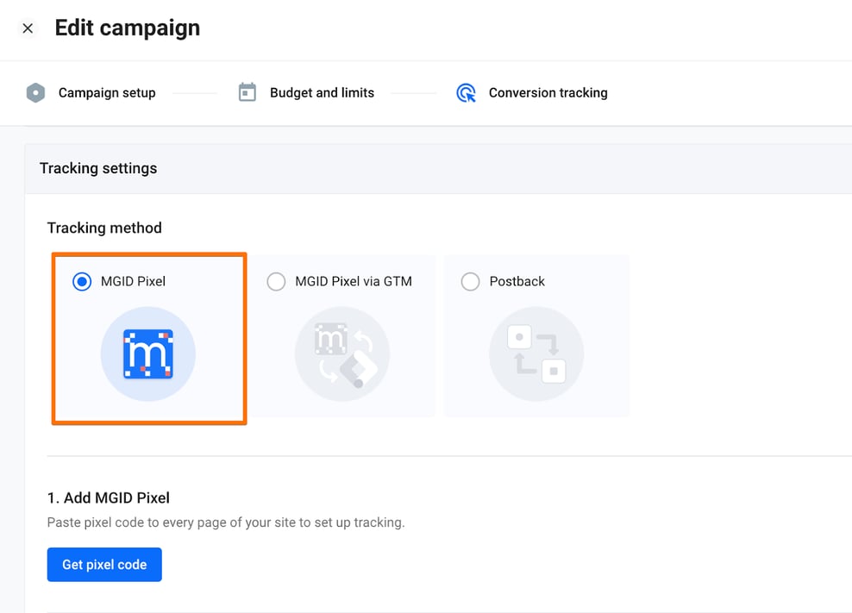Click the Campaign setup hexagon step icon
Viewport: 852px width, 613px height.
pyautogui.click(x=35, y=92)
